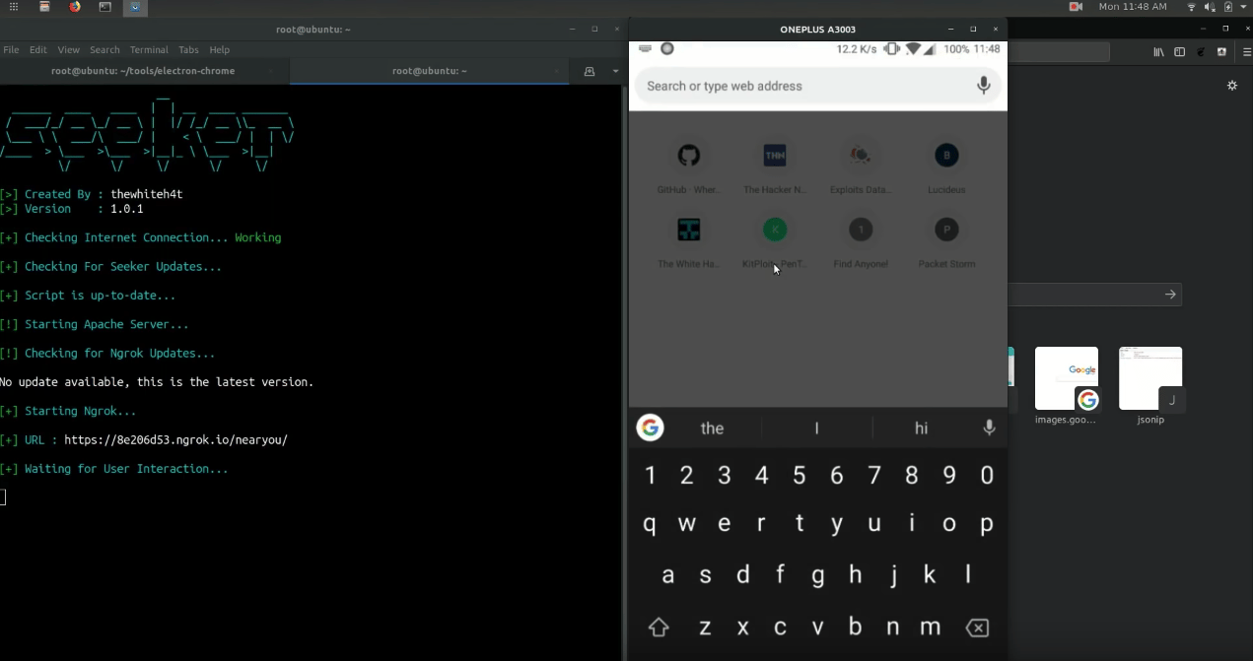
Task: Tap the Google logo on the keyboard suggestion bar
Action: click(650, 428)
